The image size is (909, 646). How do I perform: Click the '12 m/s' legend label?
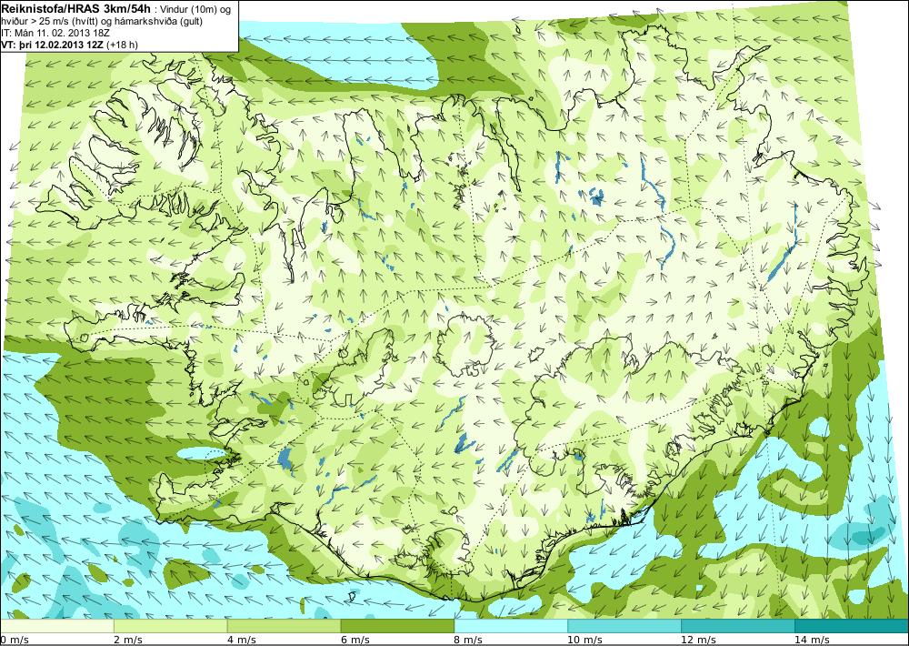pos(698,640)
